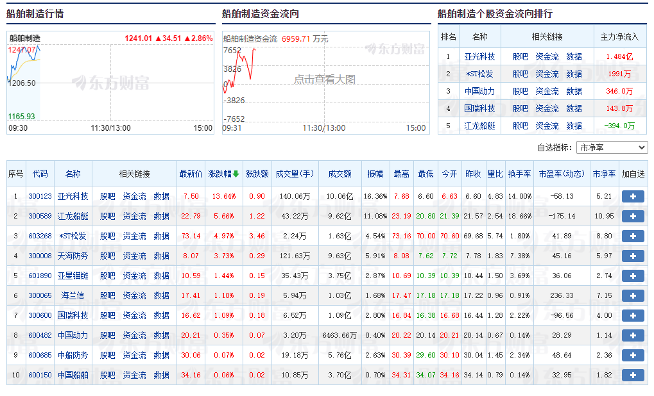Open the 船舶制造 index price chart
The image size is (654, 396).
click(x=110, y=83)
